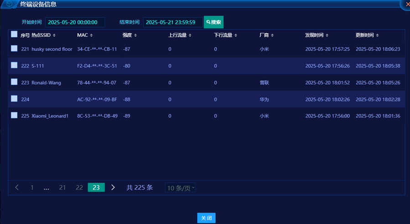Jump to page 21

[x=62, y=188]
